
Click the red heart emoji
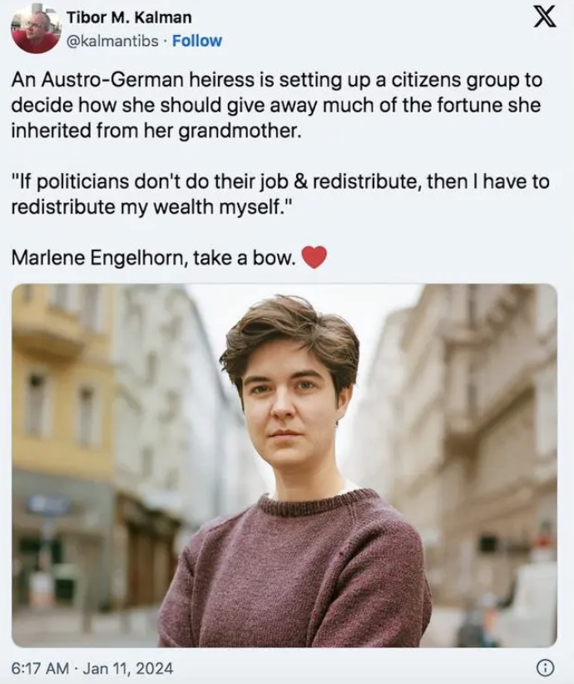click(x=314, y=257)
